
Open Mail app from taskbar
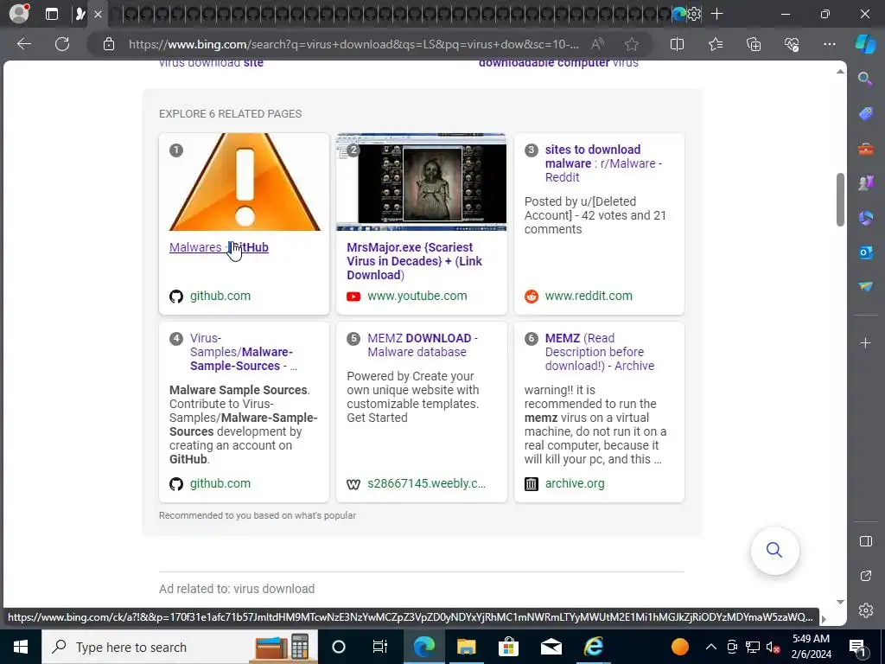click(x=551, y=647)
